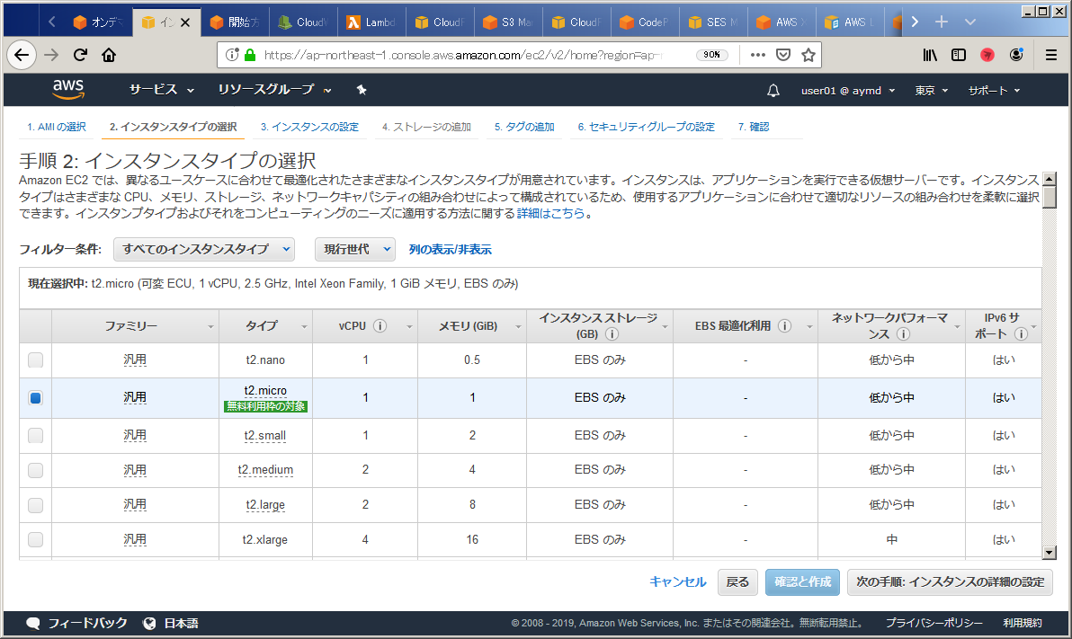Go to step 5. タグの追加
This screenshot has width=1072, height=639.
(x=524, y=127)
